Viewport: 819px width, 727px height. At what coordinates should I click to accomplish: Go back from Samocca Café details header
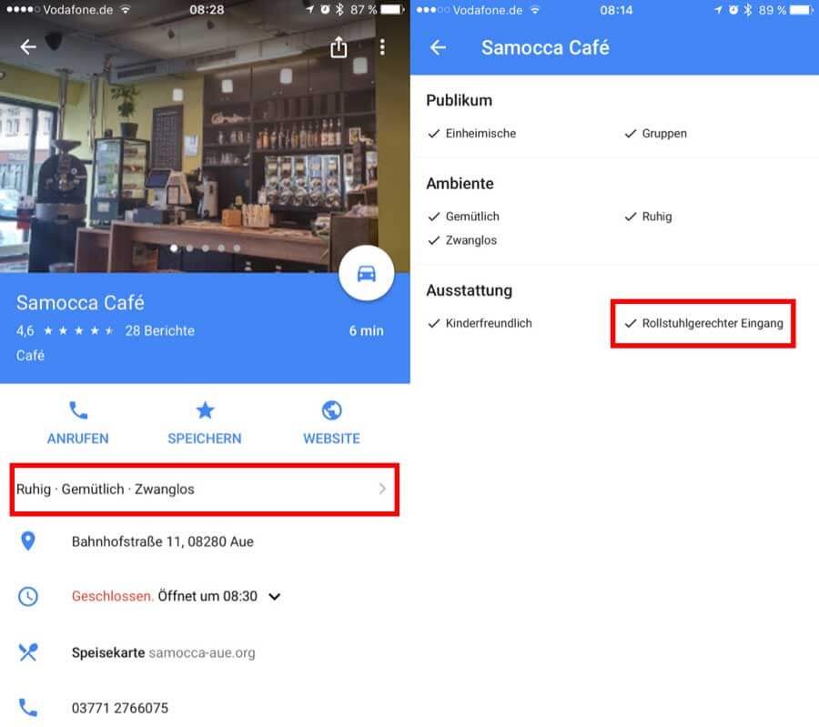coord(438,47)
